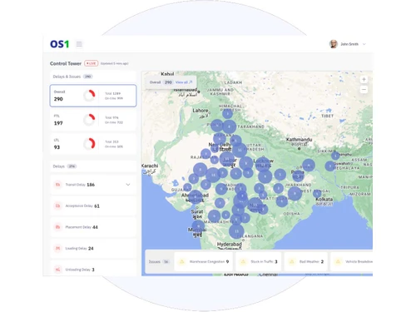Image resolution: width=416 pixels, height=312 pixels.
Task: Click the FTL donut chart
Action: 89,120
